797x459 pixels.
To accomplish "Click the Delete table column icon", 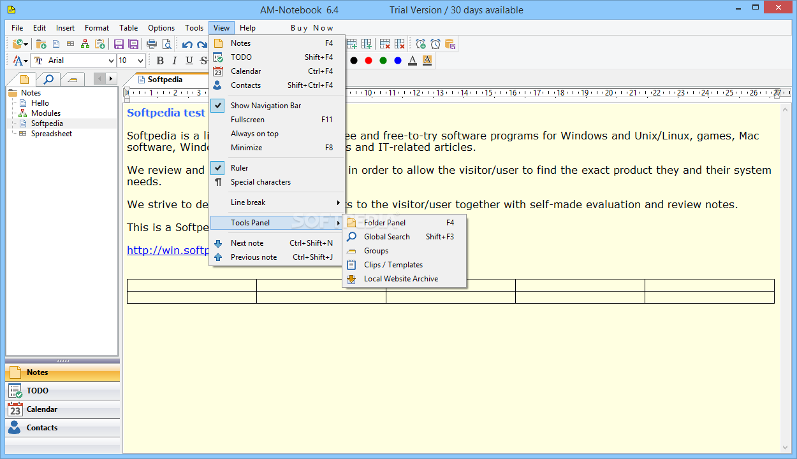I will click(400, 44).
